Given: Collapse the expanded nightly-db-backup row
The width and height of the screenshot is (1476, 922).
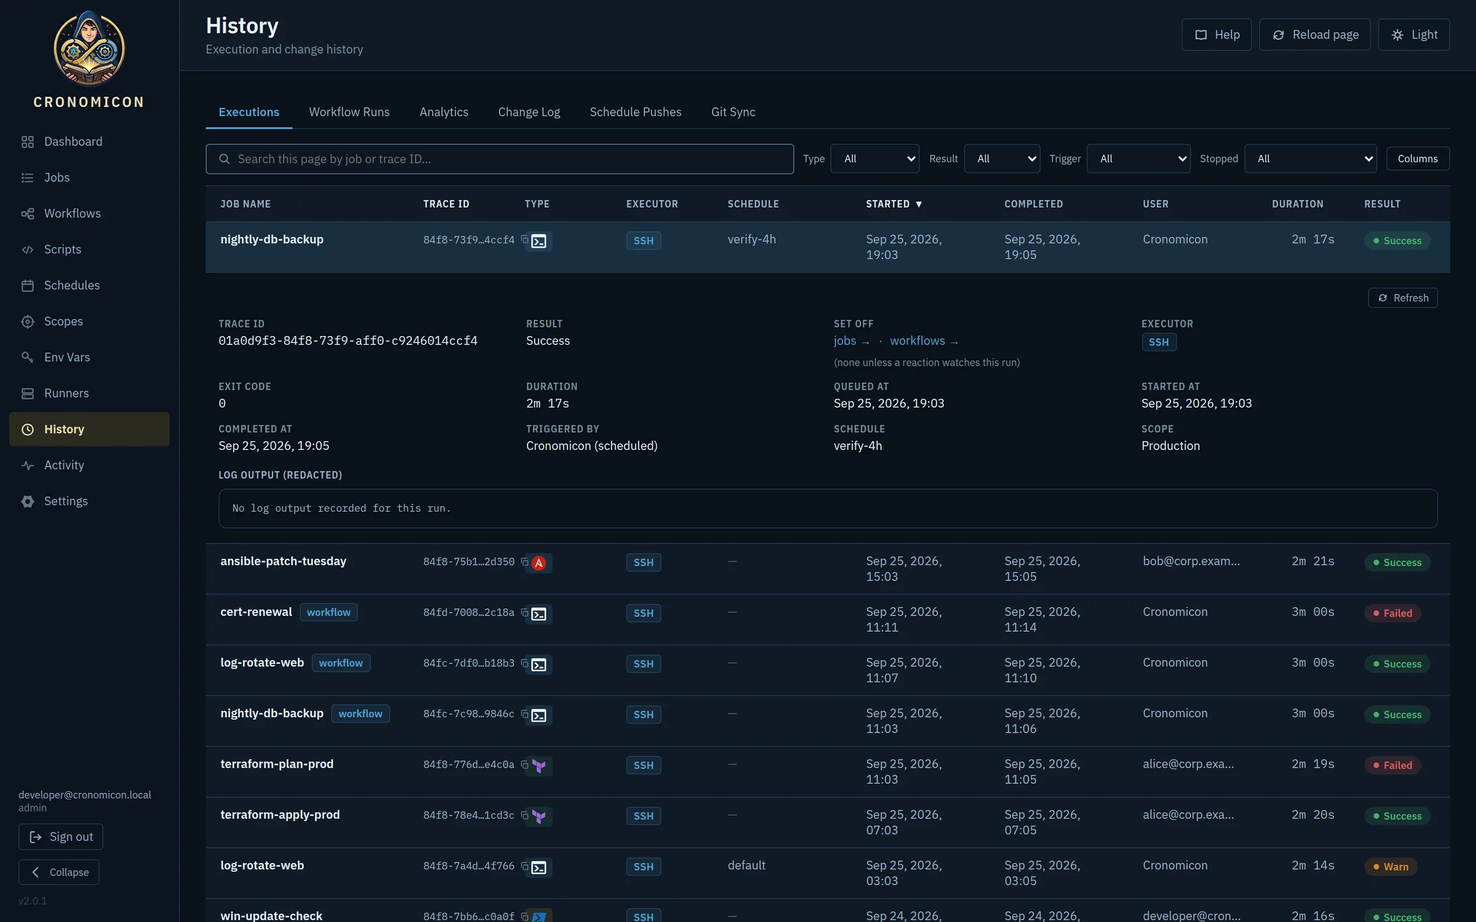Looking at the screenshot, I should coord(827,247).
